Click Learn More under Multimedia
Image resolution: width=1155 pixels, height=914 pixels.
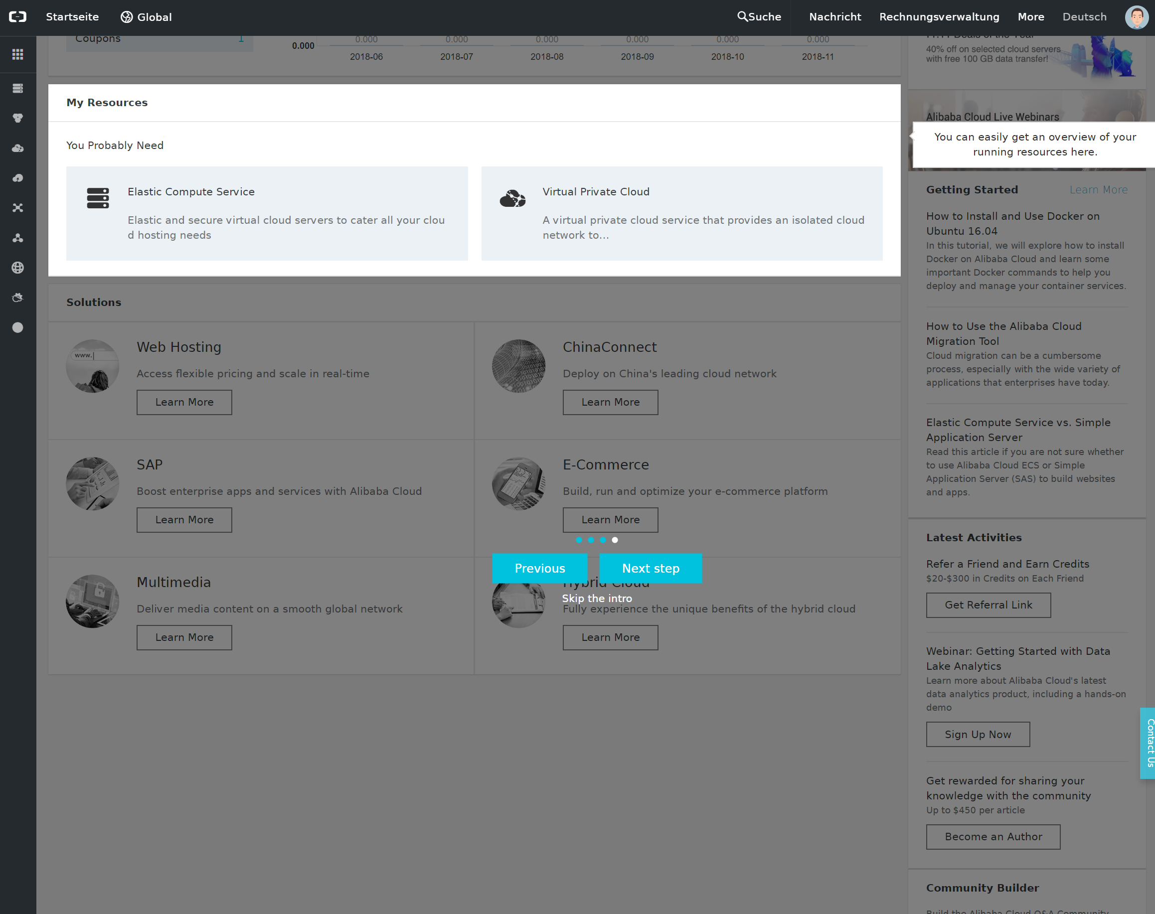[184, 638]
